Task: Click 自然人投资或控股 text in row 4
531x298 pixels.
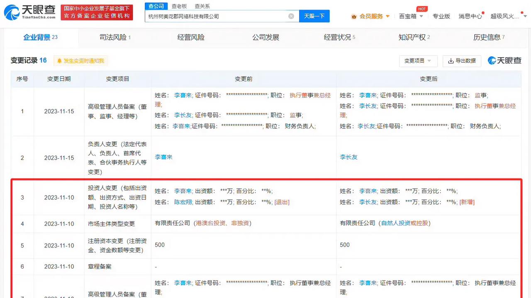Action: (x=404, y=223)
